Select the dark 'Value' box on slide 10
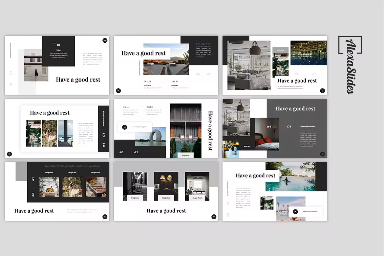This screenshot has height=256, width=384. coord(58,51)
